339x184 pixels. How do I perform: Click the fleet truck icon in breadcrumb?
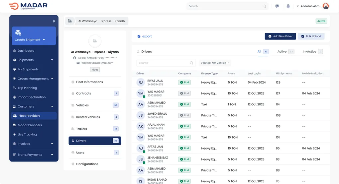70,21
